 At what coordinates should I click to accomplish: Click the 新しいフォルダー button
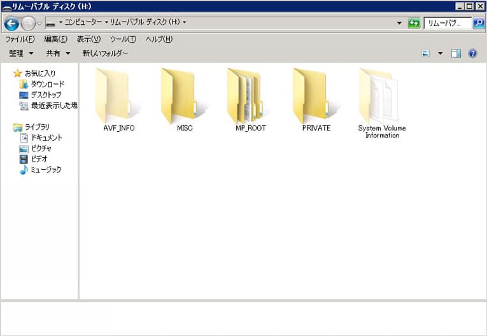click(x=105, y=53)
